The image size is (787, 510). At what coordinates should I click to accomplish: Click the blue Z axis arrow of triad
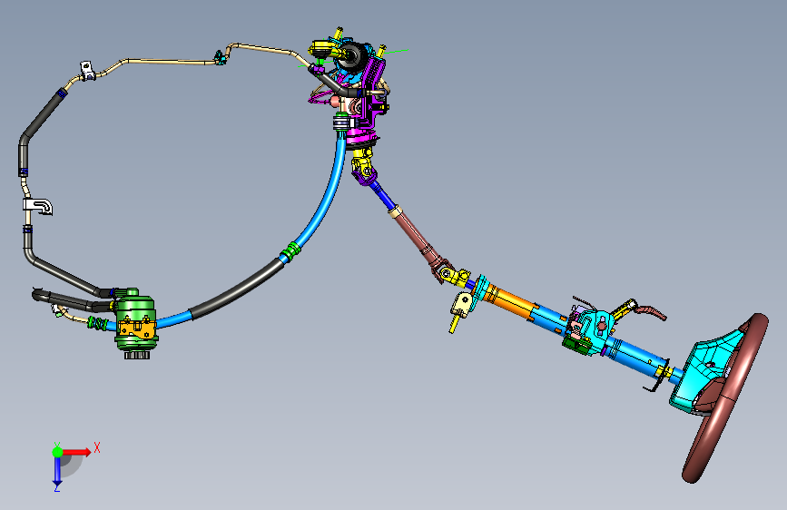click(57, 470)
